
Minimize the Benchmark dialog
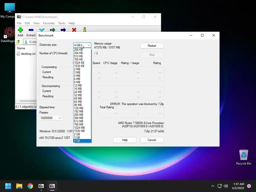click(x=191, y=35)
